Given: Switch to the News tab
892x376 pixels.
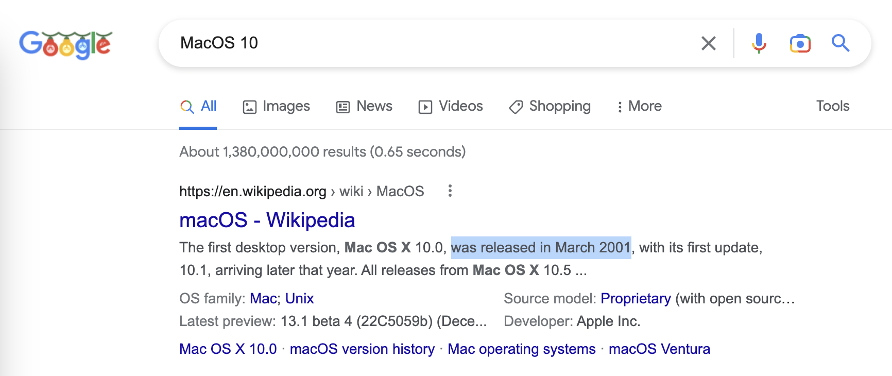Looking at the screenshot, I should [x=364, y=107].
